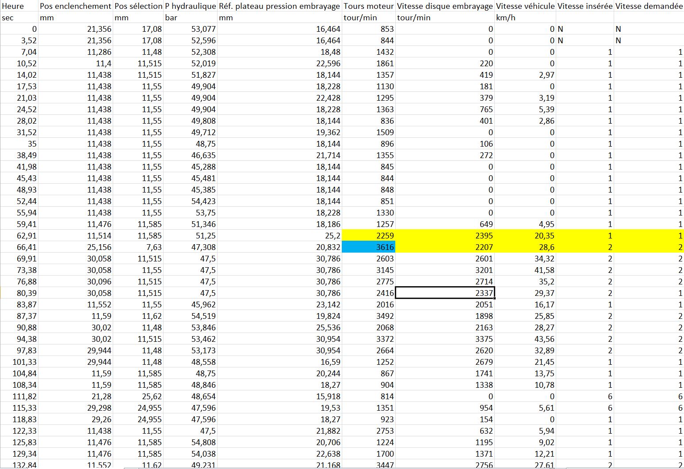684x469 pixels.
Task: Select vehicle speed cell 16,17
Action: point(525,304)
